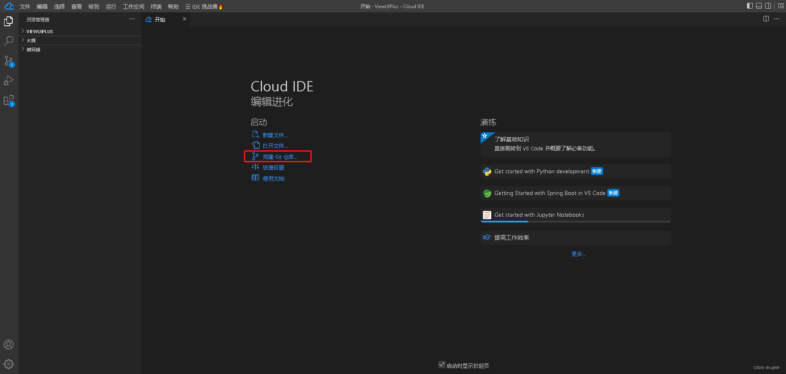
Task: Click the git branch icon beside 克隆 Git 仓库
Action: pos(255,156)
